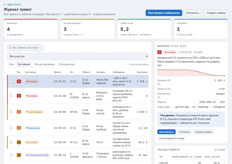The height and width of the screenshot is (164, 232).
Task: Switch to 'Не квитированы' filter tab
Action: click(x=44, y=64)
